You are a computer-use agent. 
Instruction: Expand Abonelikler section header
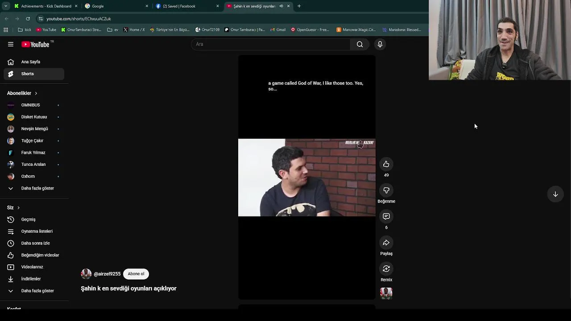click(x=22, y=93)
